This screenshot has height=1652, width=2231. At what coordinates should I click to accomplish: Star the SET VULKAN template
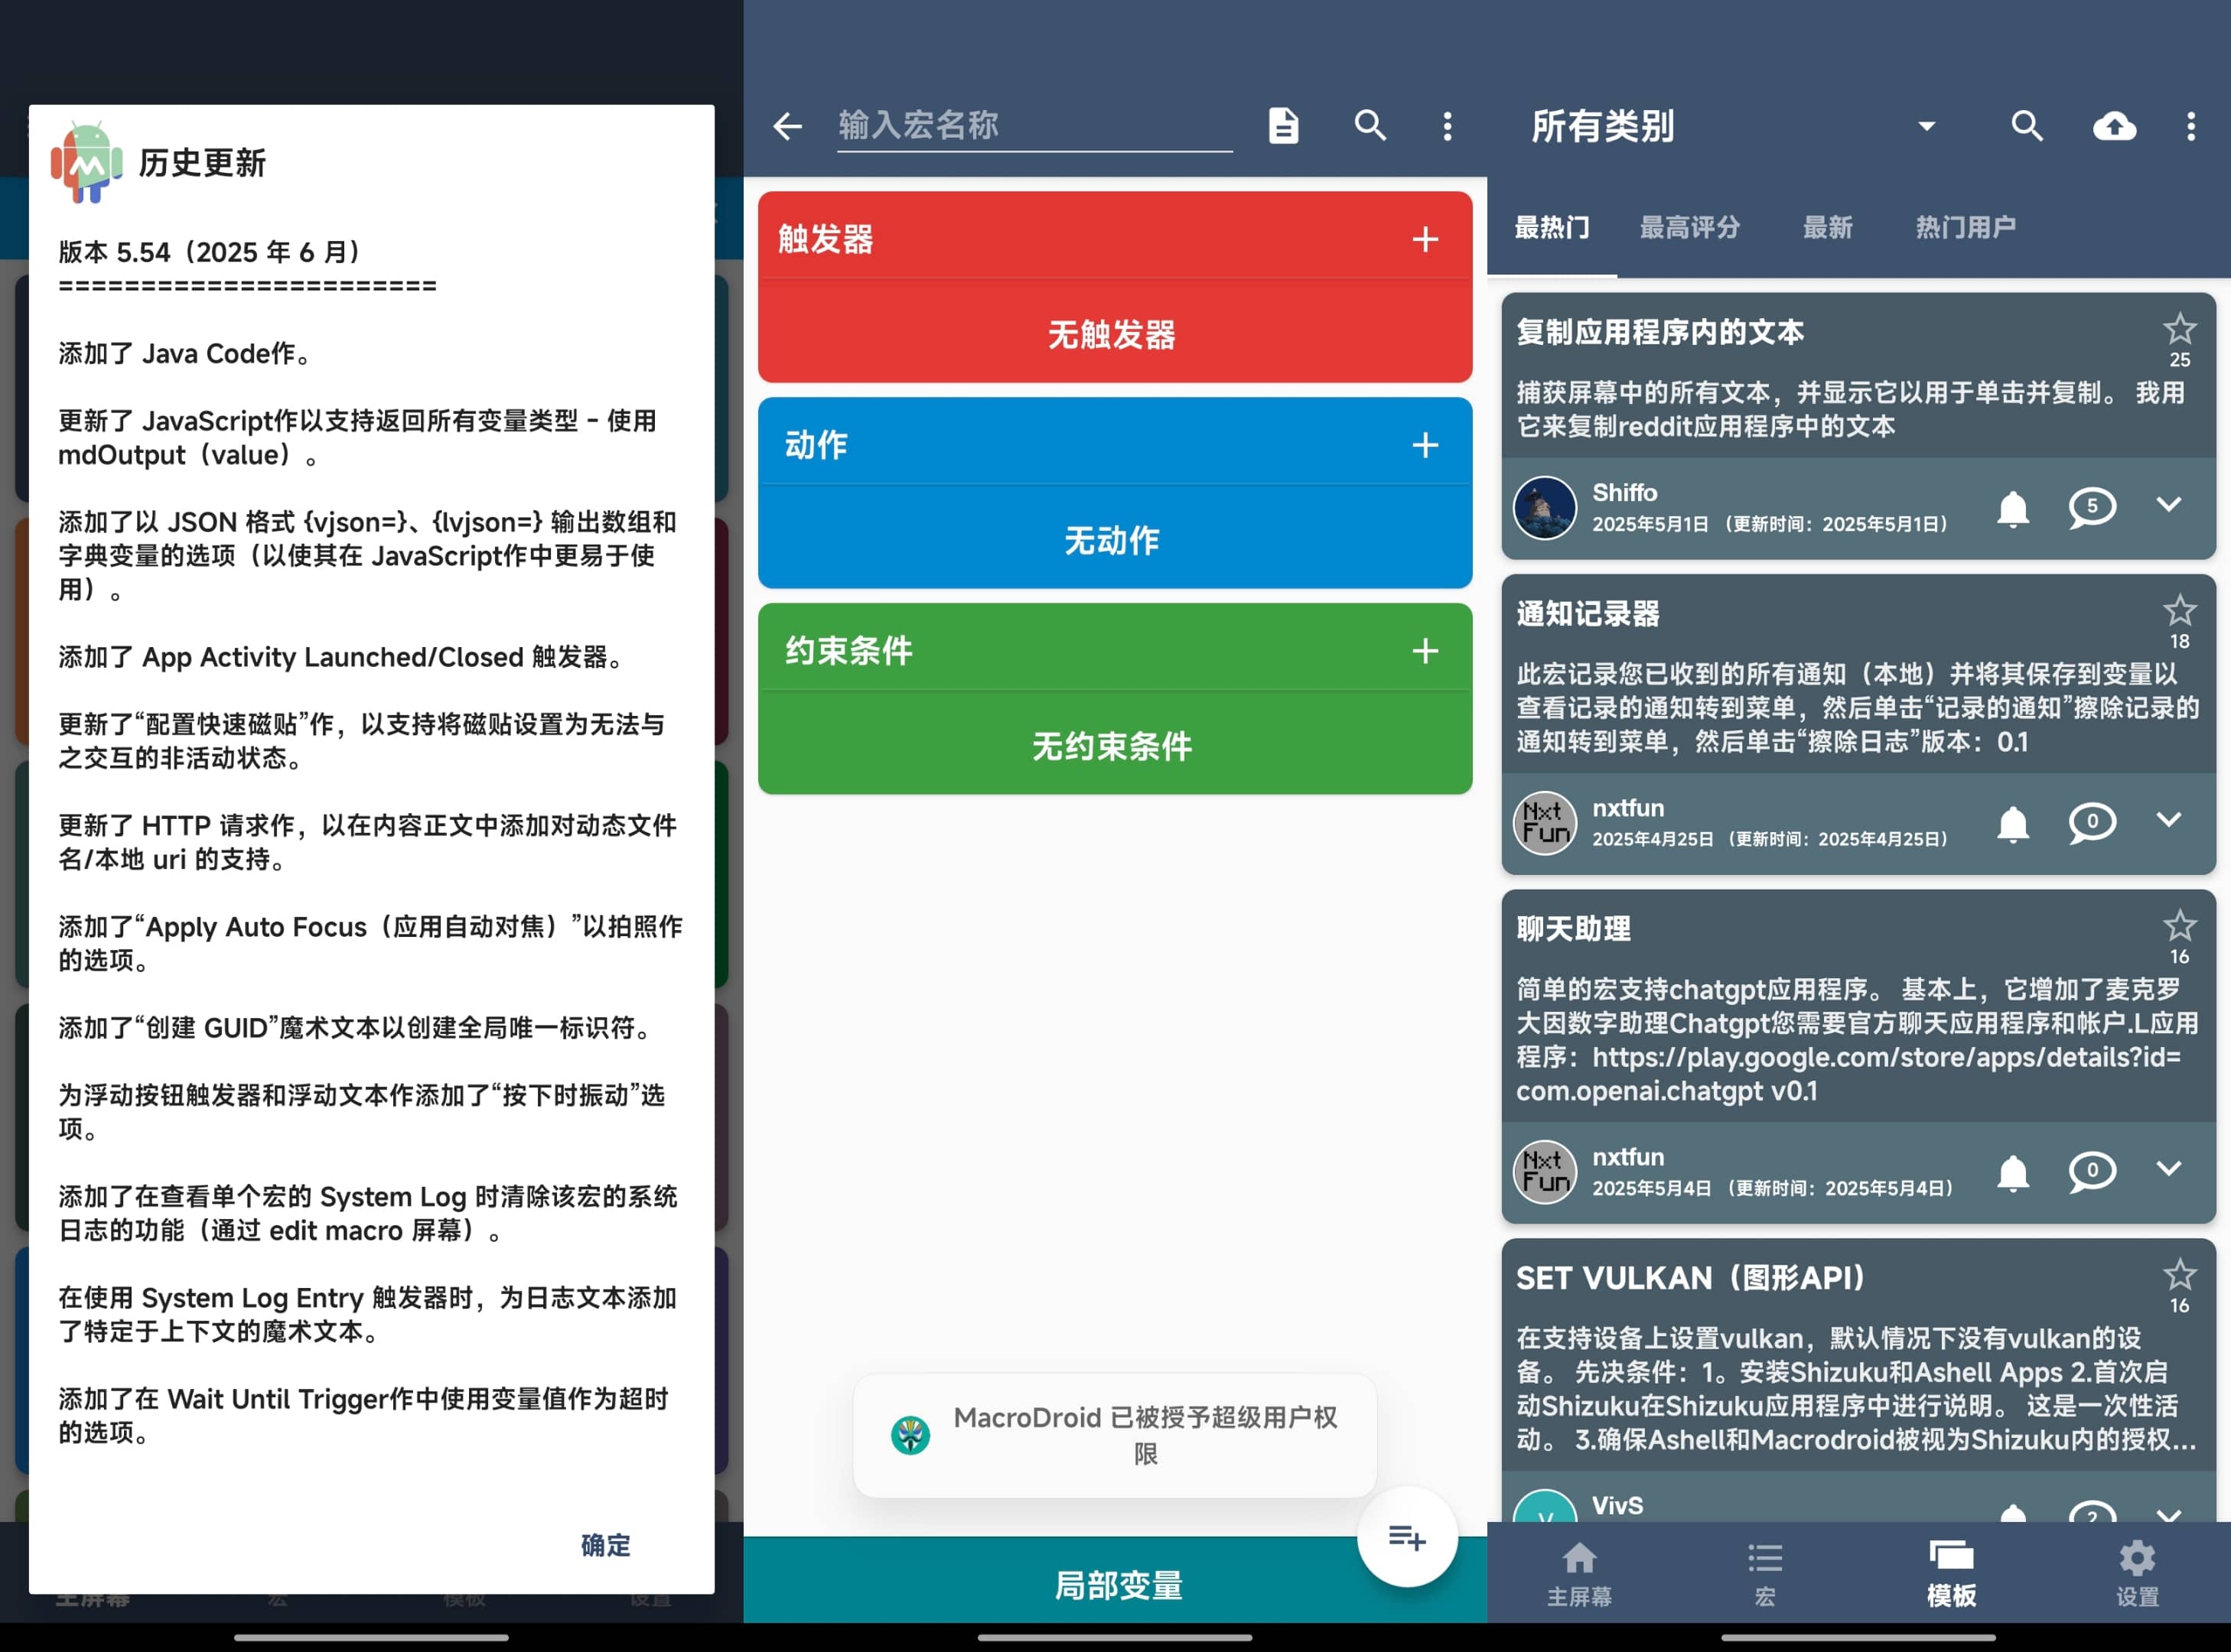(2179, 1274)
